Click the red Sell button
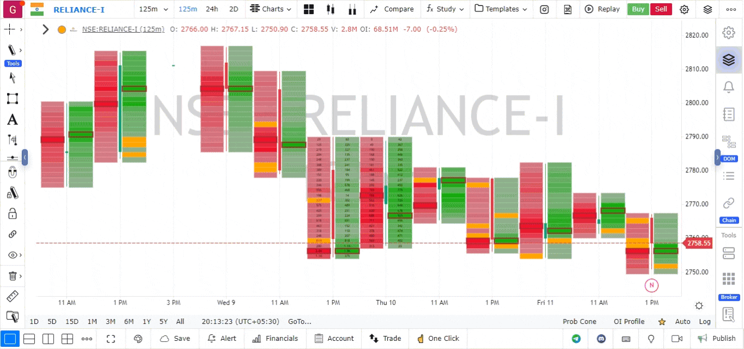Viewport: 744px width, 349px height. (661, 9)
